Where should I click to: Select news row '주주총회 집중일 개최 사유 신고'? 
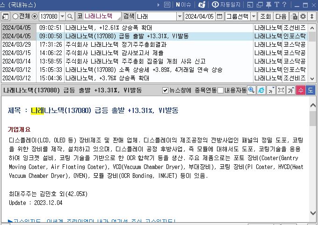[x=154, y=61]
